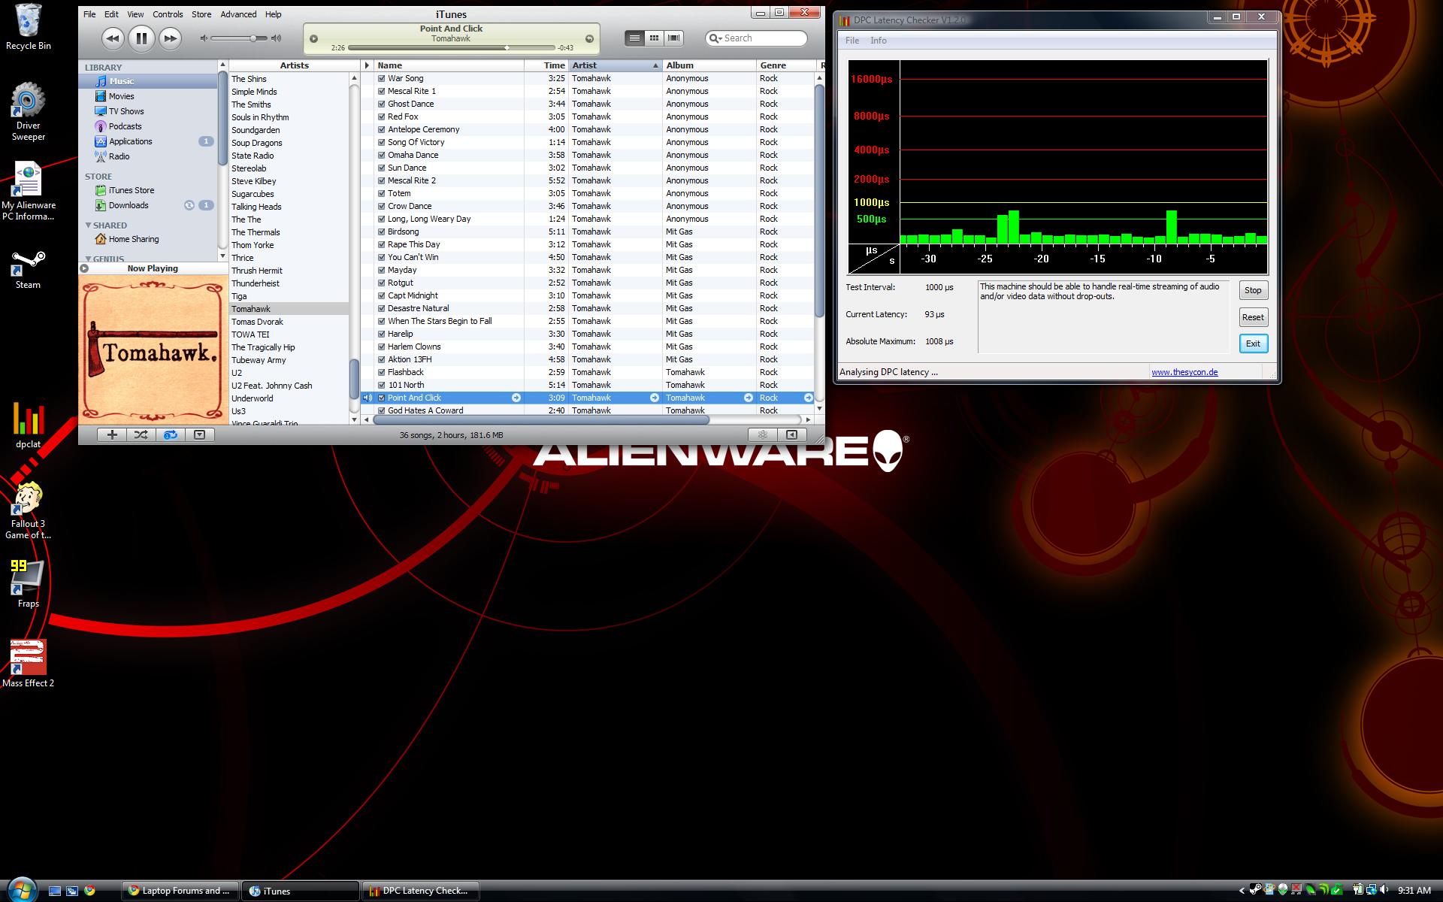Click Exit in DPC Latency Checker
1443x902 pixels.
[x=1253, y=344]
